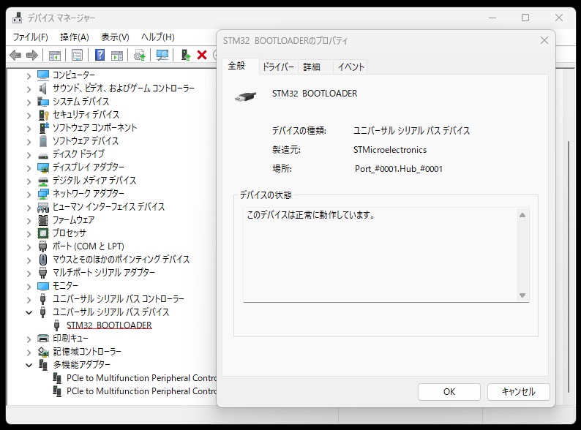Select the STM32 BOOTLOADER tree item
This screenshot has height=430, width=581.
[x=109, y=325]
